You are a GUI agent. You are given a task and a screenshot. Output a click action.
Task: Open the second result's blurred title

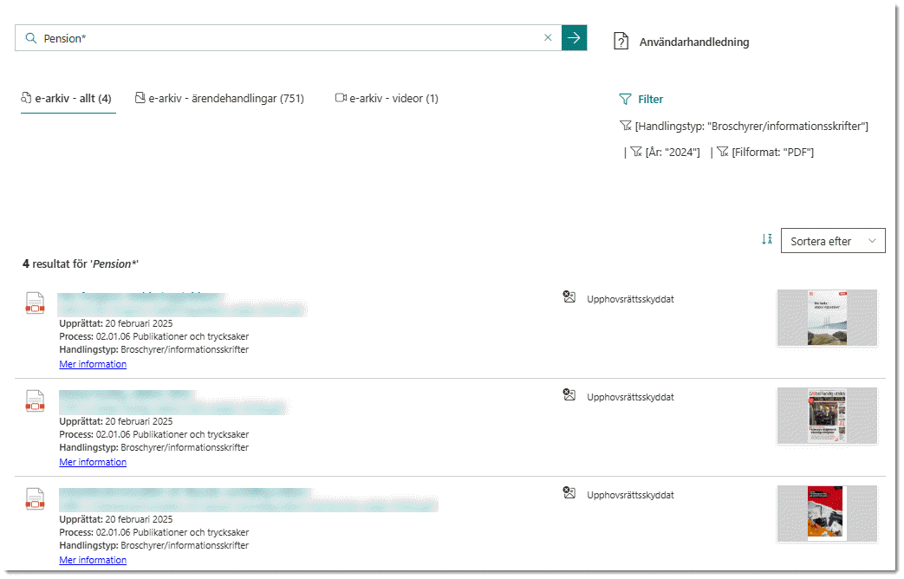point(173,402)
